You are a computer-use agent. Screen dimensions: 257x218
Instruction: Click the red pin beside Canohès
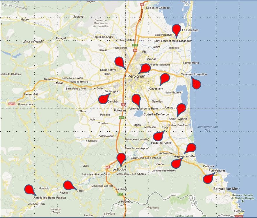tap(103, 99)
